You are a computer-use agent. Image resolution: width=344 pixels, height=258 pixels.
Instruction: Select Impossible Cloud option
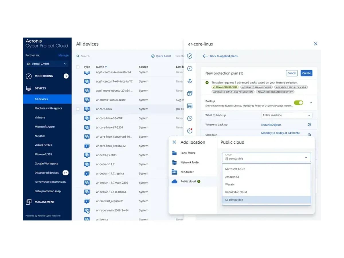[x=266, y=192]
